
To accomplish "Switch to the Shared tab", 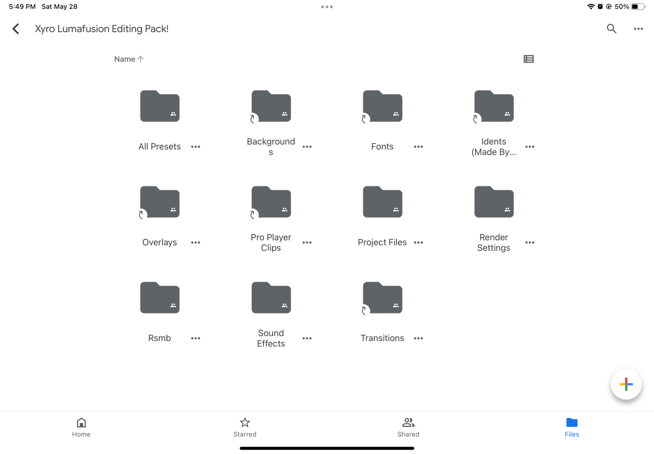I will coord(408,427).
